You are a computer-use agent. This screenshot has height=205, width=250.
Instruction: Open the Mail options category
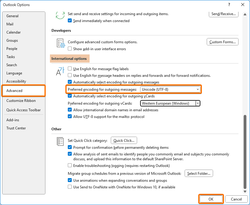[10, 24]
